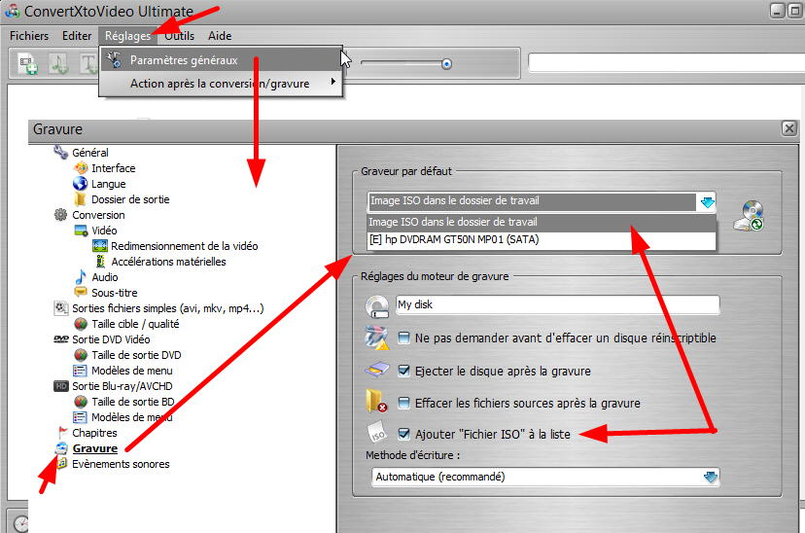Open the Fichiers menu
Viewport: 805px width, 533px height.
click(29, 36)
